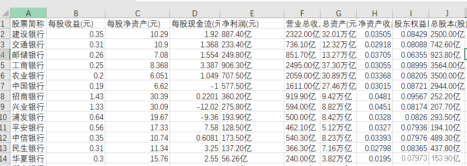Viewport: 467px width, 166px height.
Task: Click the net profit cell 56.26亿
Action: tap(252, 158)
